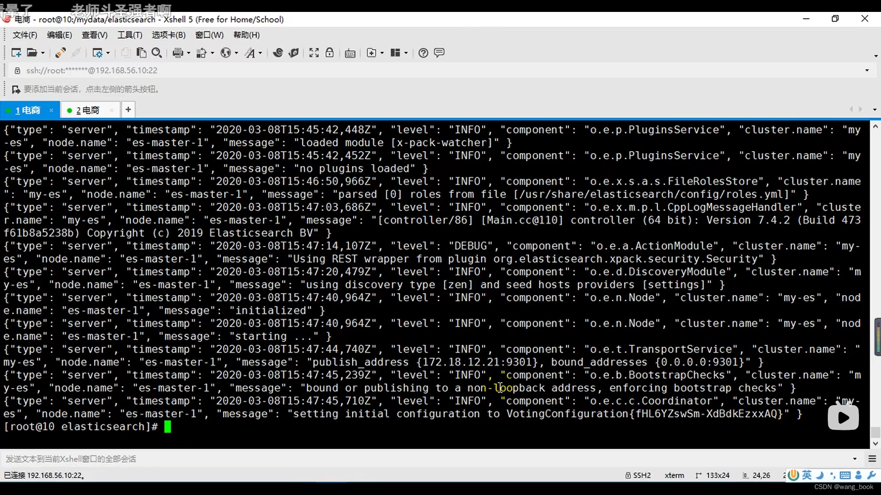Open the 工具(T) menu
Viewport: 881px width, 495px height.
pyautogui.click(x=130, y=35)
